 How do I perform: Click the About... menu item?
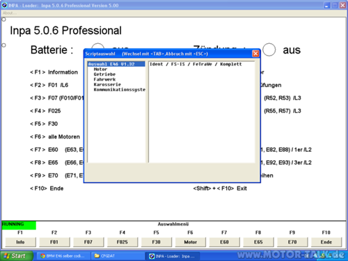tap(10, 13)
